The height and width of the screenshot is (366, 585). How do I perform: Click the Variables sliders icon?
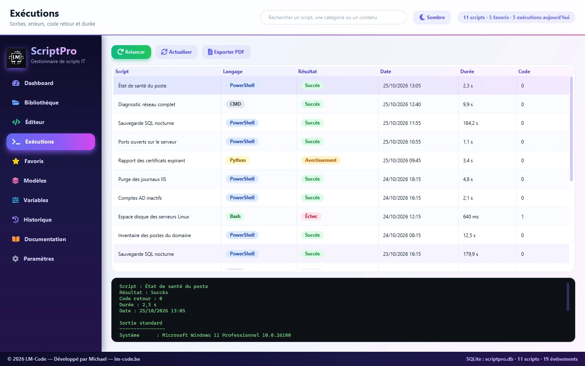[15, 200]
